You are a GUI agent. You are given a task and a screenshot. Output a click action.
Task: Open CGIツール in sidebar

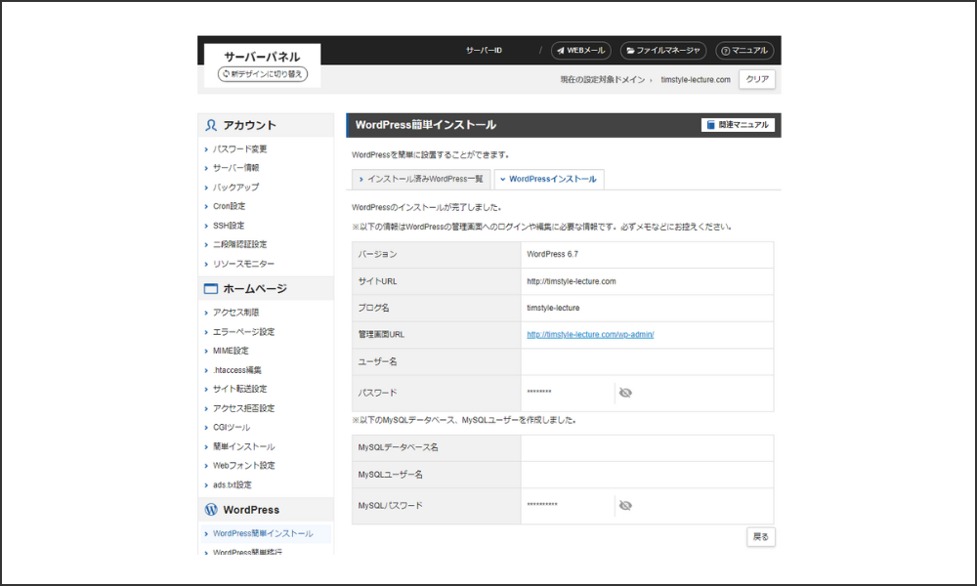pos(232,427)
